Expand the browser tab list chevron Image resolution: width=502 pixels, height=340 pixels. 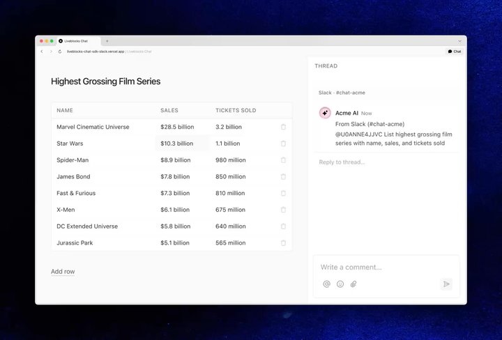pyautogui.click(x=459, y=41)
